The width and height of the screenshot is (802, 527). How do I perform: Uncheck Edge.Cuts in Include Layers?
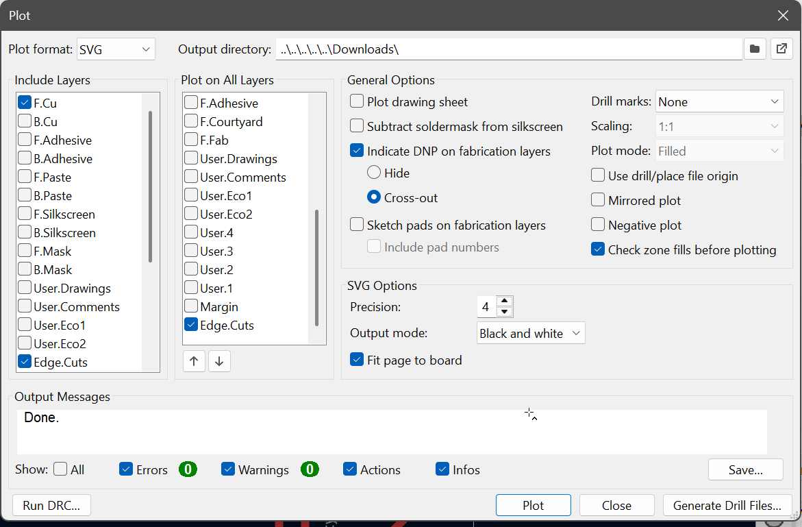(x=25, y=362)
